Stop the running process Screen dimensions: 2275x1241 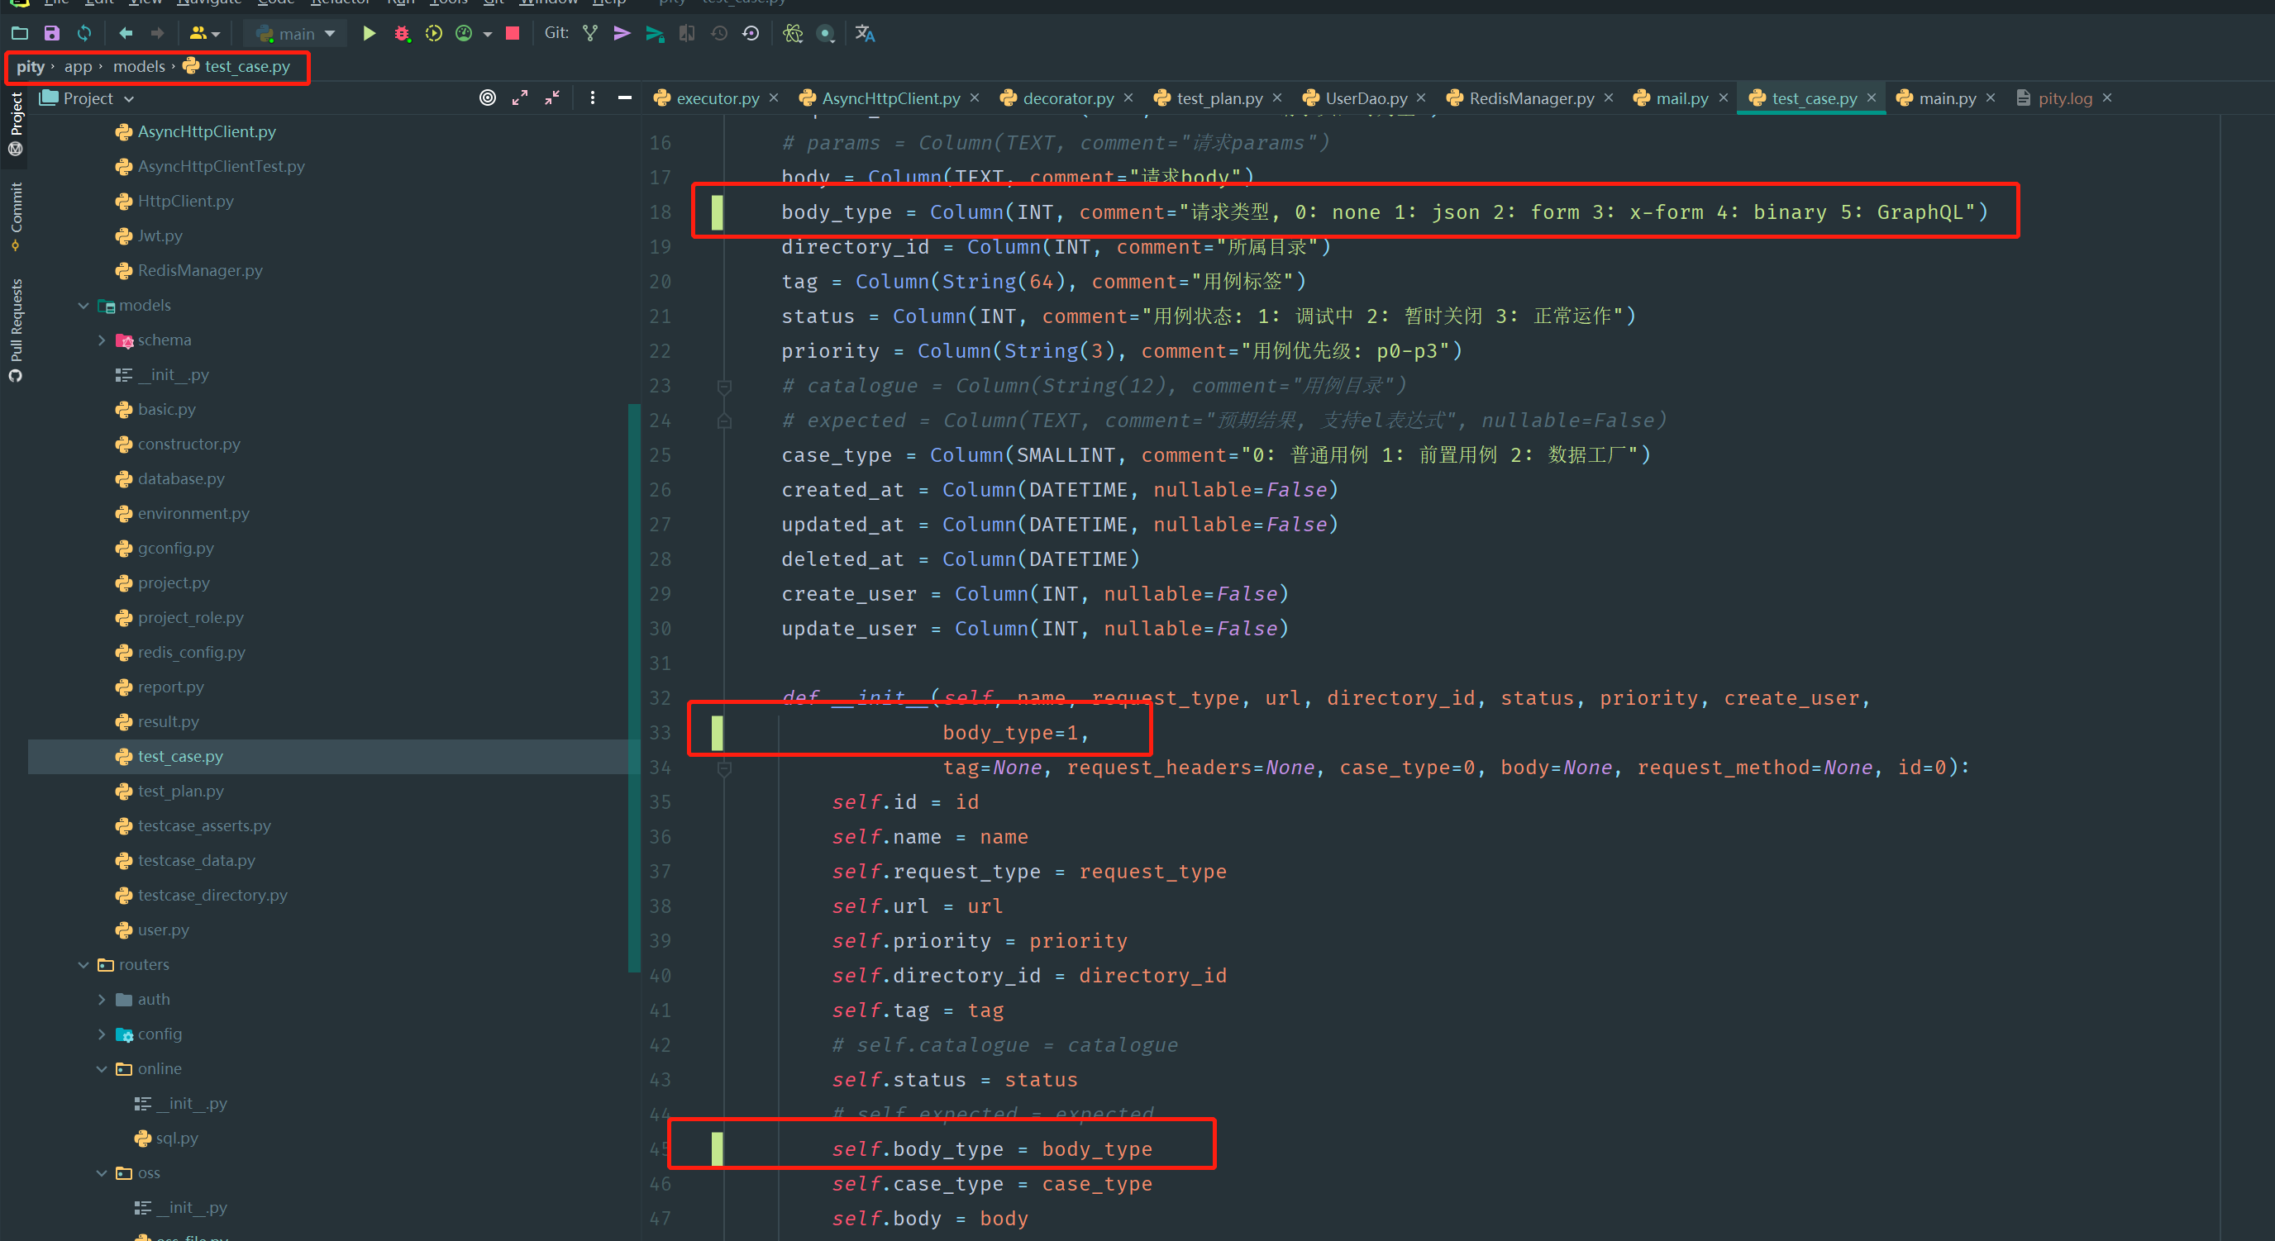point(513,34)
